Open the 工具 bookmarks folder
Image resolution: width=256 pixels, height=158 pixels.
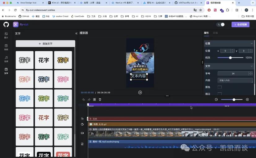[91, 16]
